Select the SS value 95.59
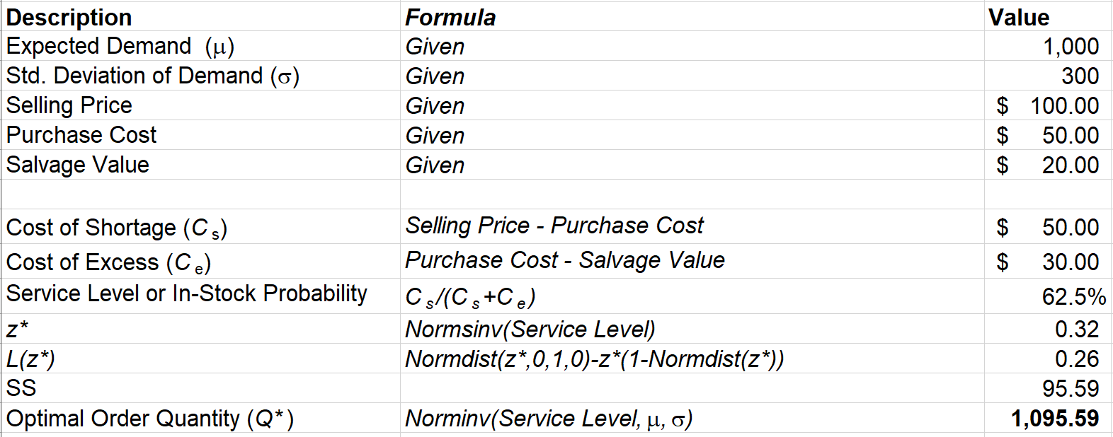This screenshot has height=437, width=1113. pyautogui.click(x=1048, y=388)
